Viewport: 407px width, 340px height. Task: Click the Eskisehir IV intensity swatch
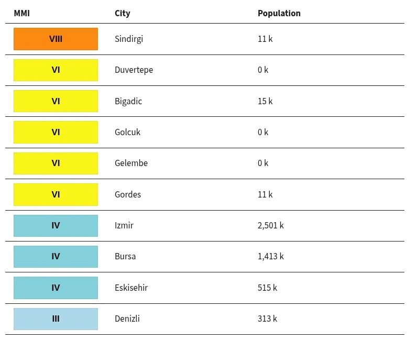(x=56, y=288)
